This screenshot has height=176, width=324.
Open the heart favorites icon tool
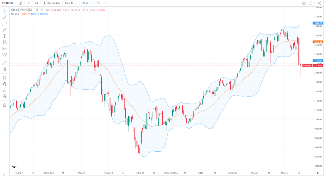tap(4, 54)
